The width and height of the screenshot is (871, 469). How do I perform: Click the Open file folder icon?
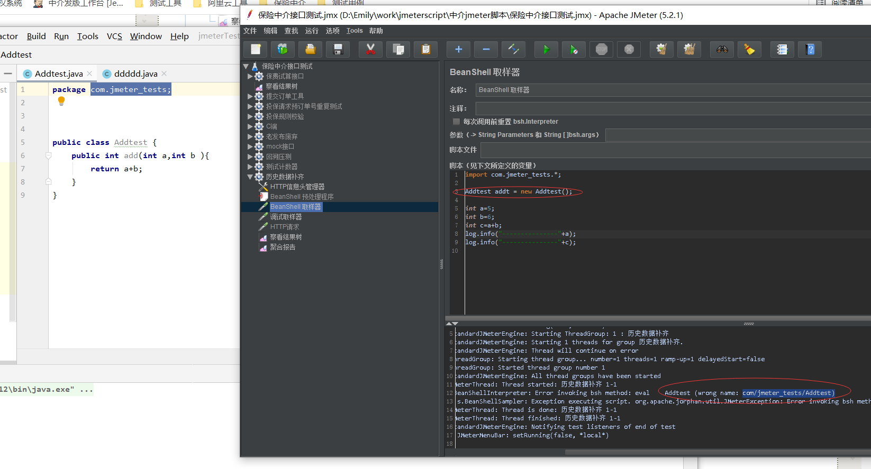coord(311,49)
